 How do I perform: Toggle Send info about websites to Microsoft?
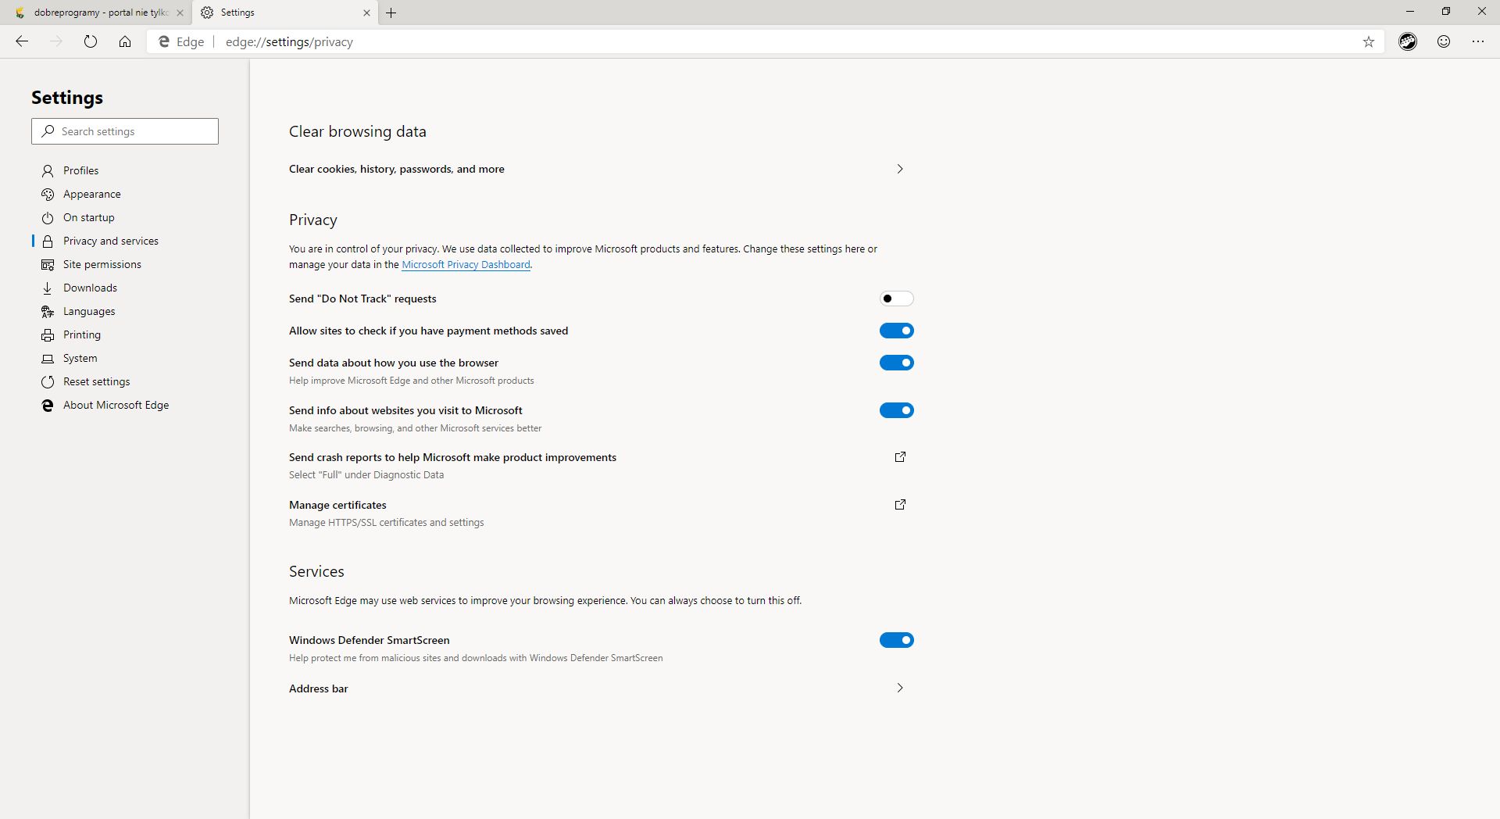(897, 410)
